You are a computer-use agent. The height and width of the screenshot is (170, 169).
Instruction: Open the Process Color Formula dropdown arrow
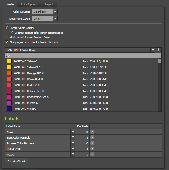pyautogui.click(x=73, y=143)
